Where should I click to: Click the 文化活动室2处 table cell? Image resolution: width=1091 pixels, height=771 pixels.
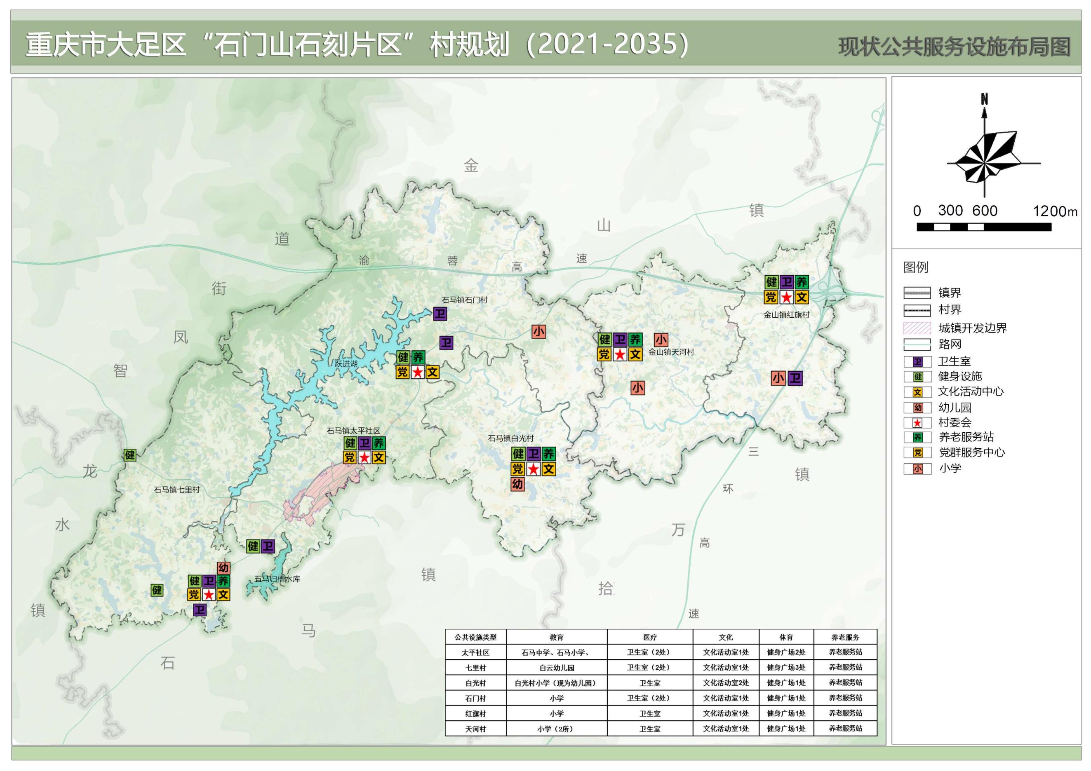pyautogui.click(x=726, y=683)
